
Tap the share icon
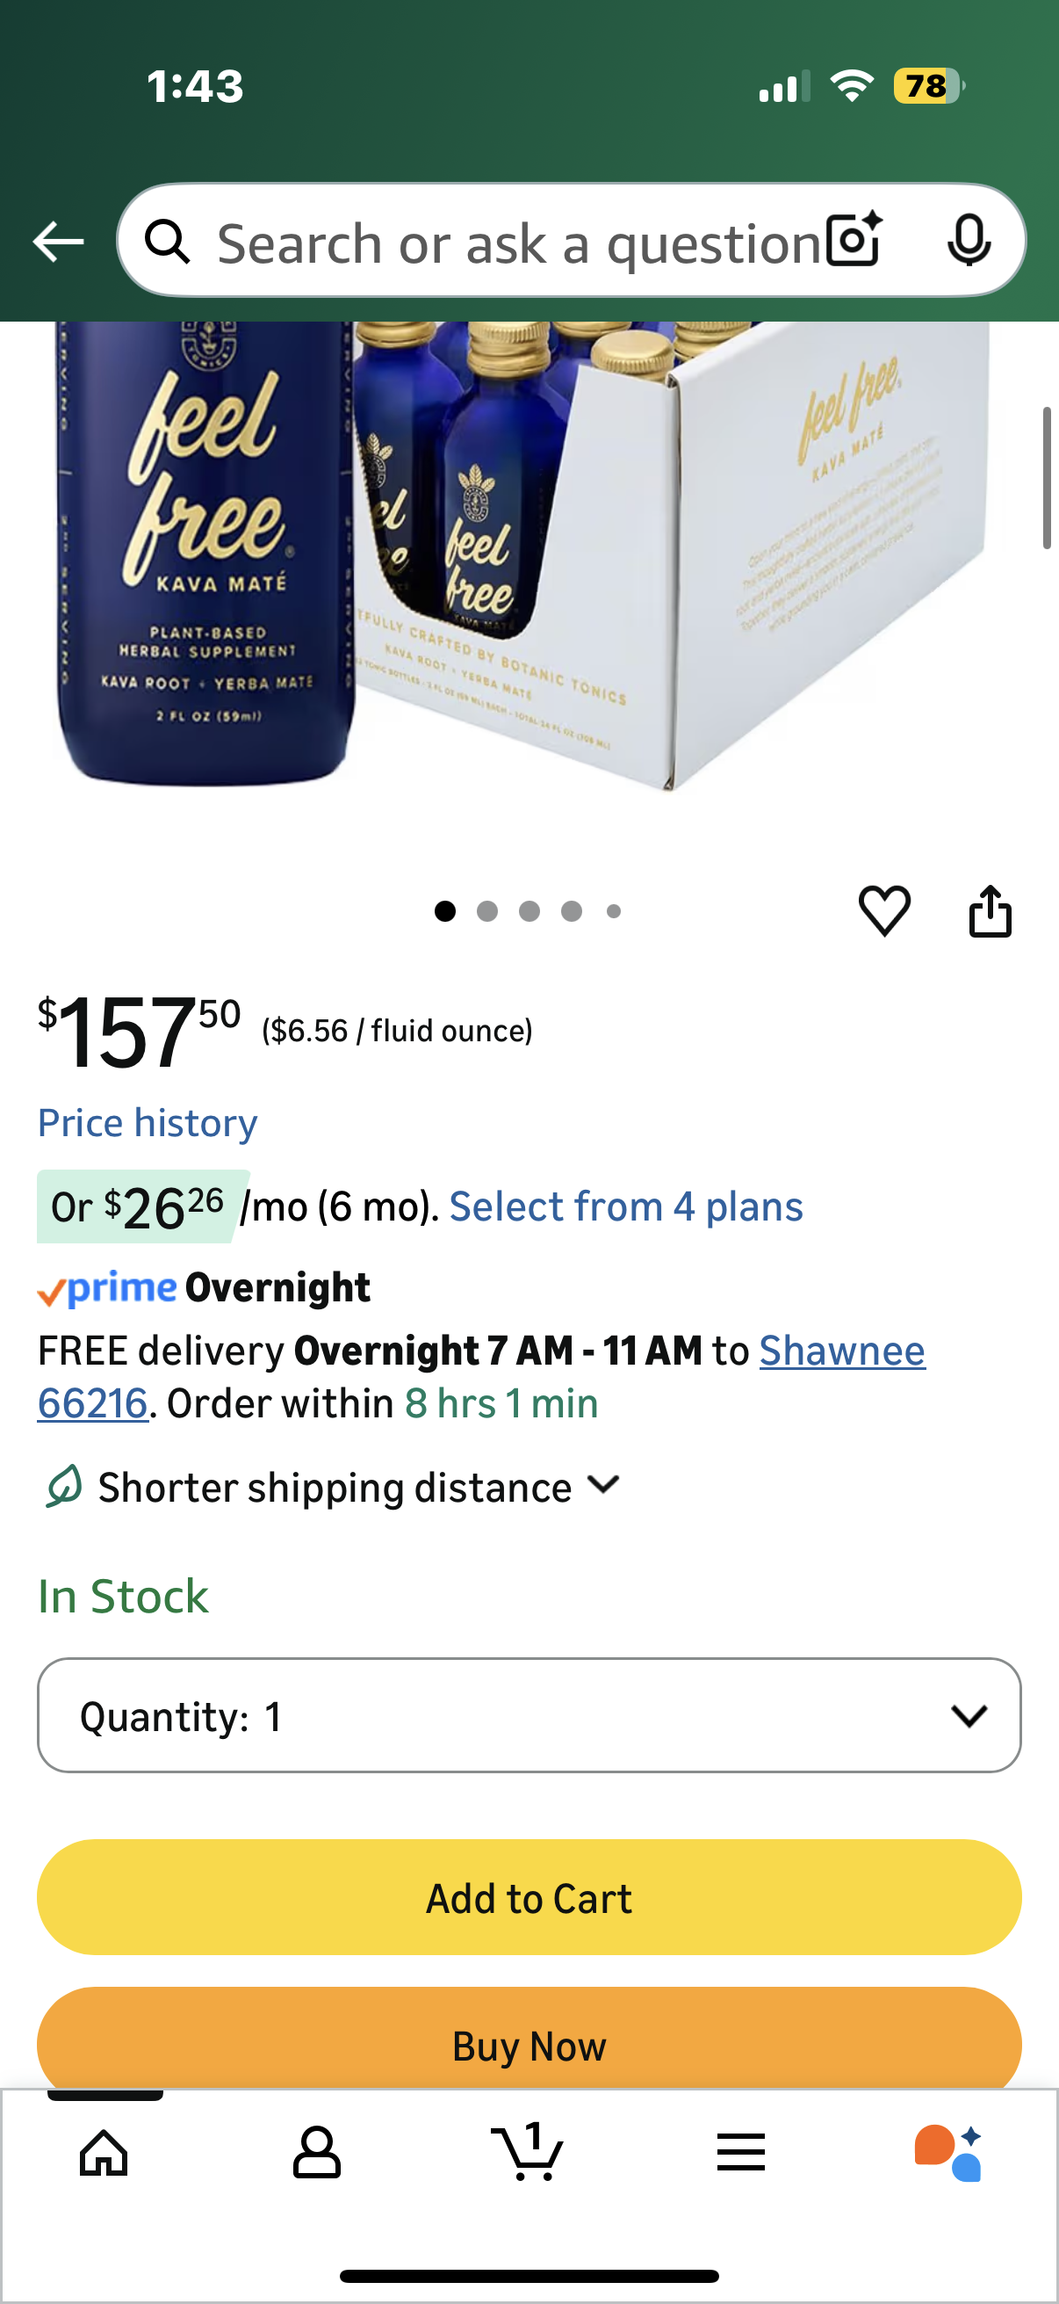[991, 910]
